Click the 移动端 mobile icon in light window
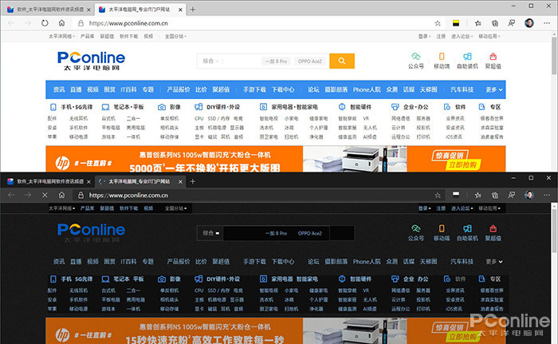 point(441,60)
